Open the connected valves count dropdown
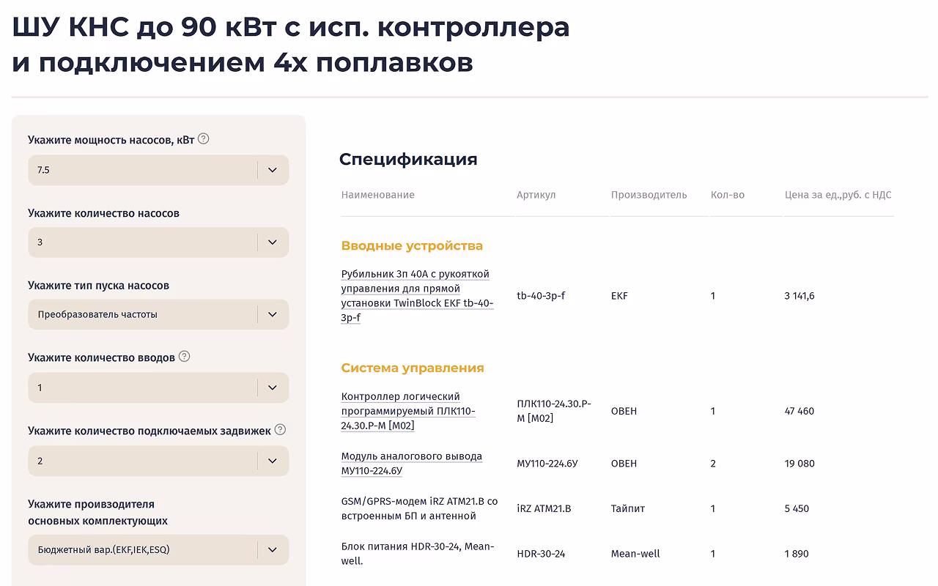This screenshot has height=586, width=938. [x=158, y=461]
